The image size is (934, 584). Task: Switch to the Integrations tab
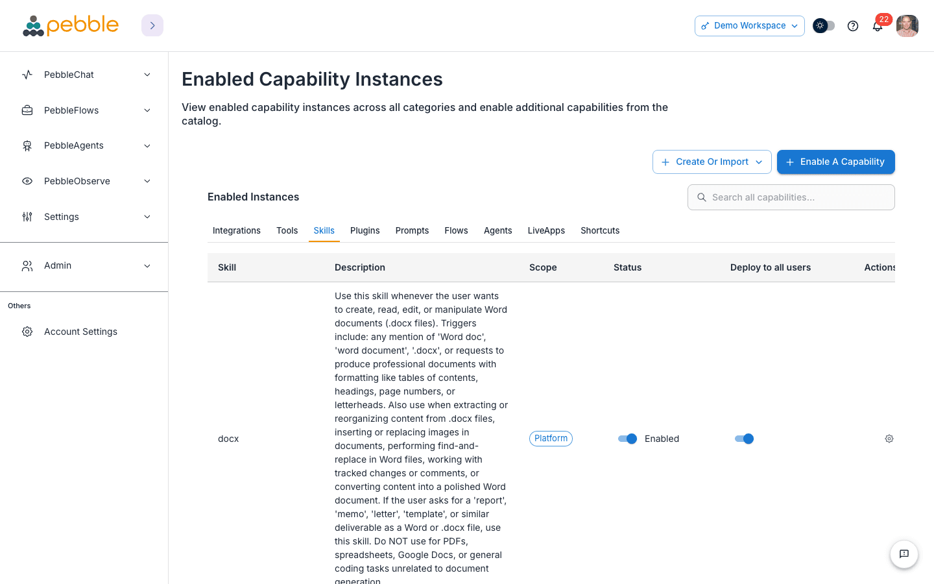click(x=237, y=230)
